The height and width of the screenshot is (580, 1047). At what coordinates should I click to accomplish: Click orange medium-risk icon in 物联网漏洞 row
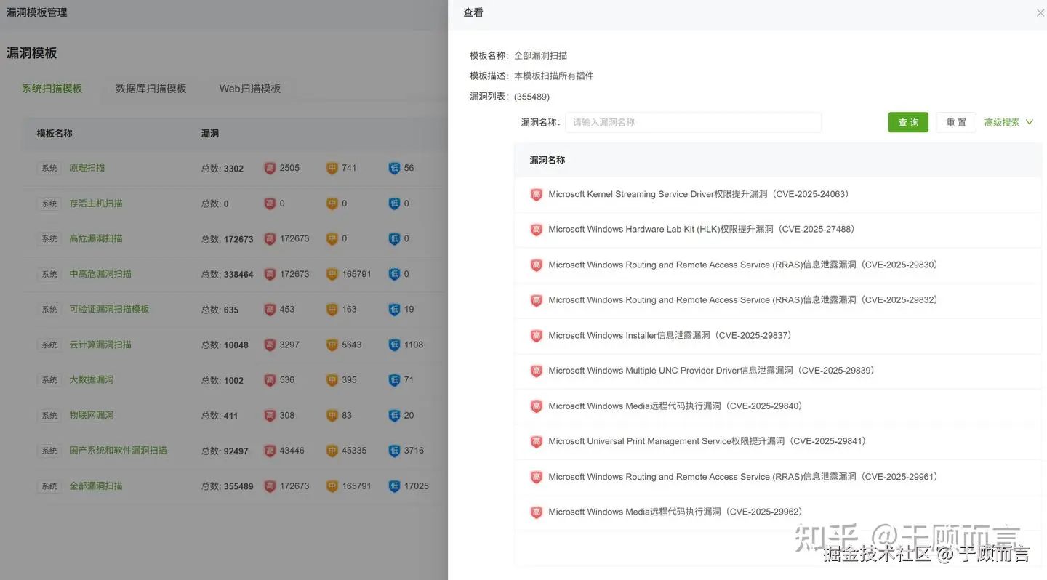click(x=332, y=416)
